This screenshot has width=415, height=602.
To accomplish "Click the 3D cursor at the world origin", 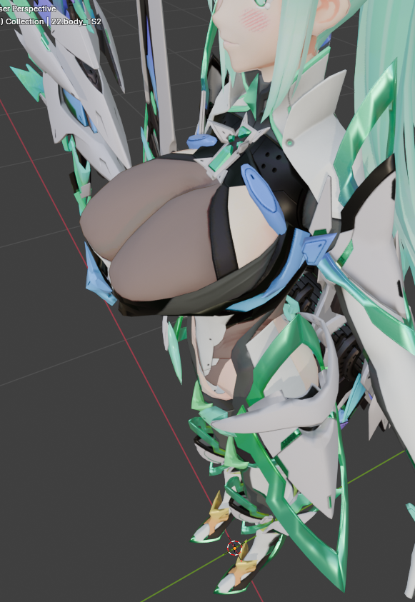I will [x=234, y=548].
